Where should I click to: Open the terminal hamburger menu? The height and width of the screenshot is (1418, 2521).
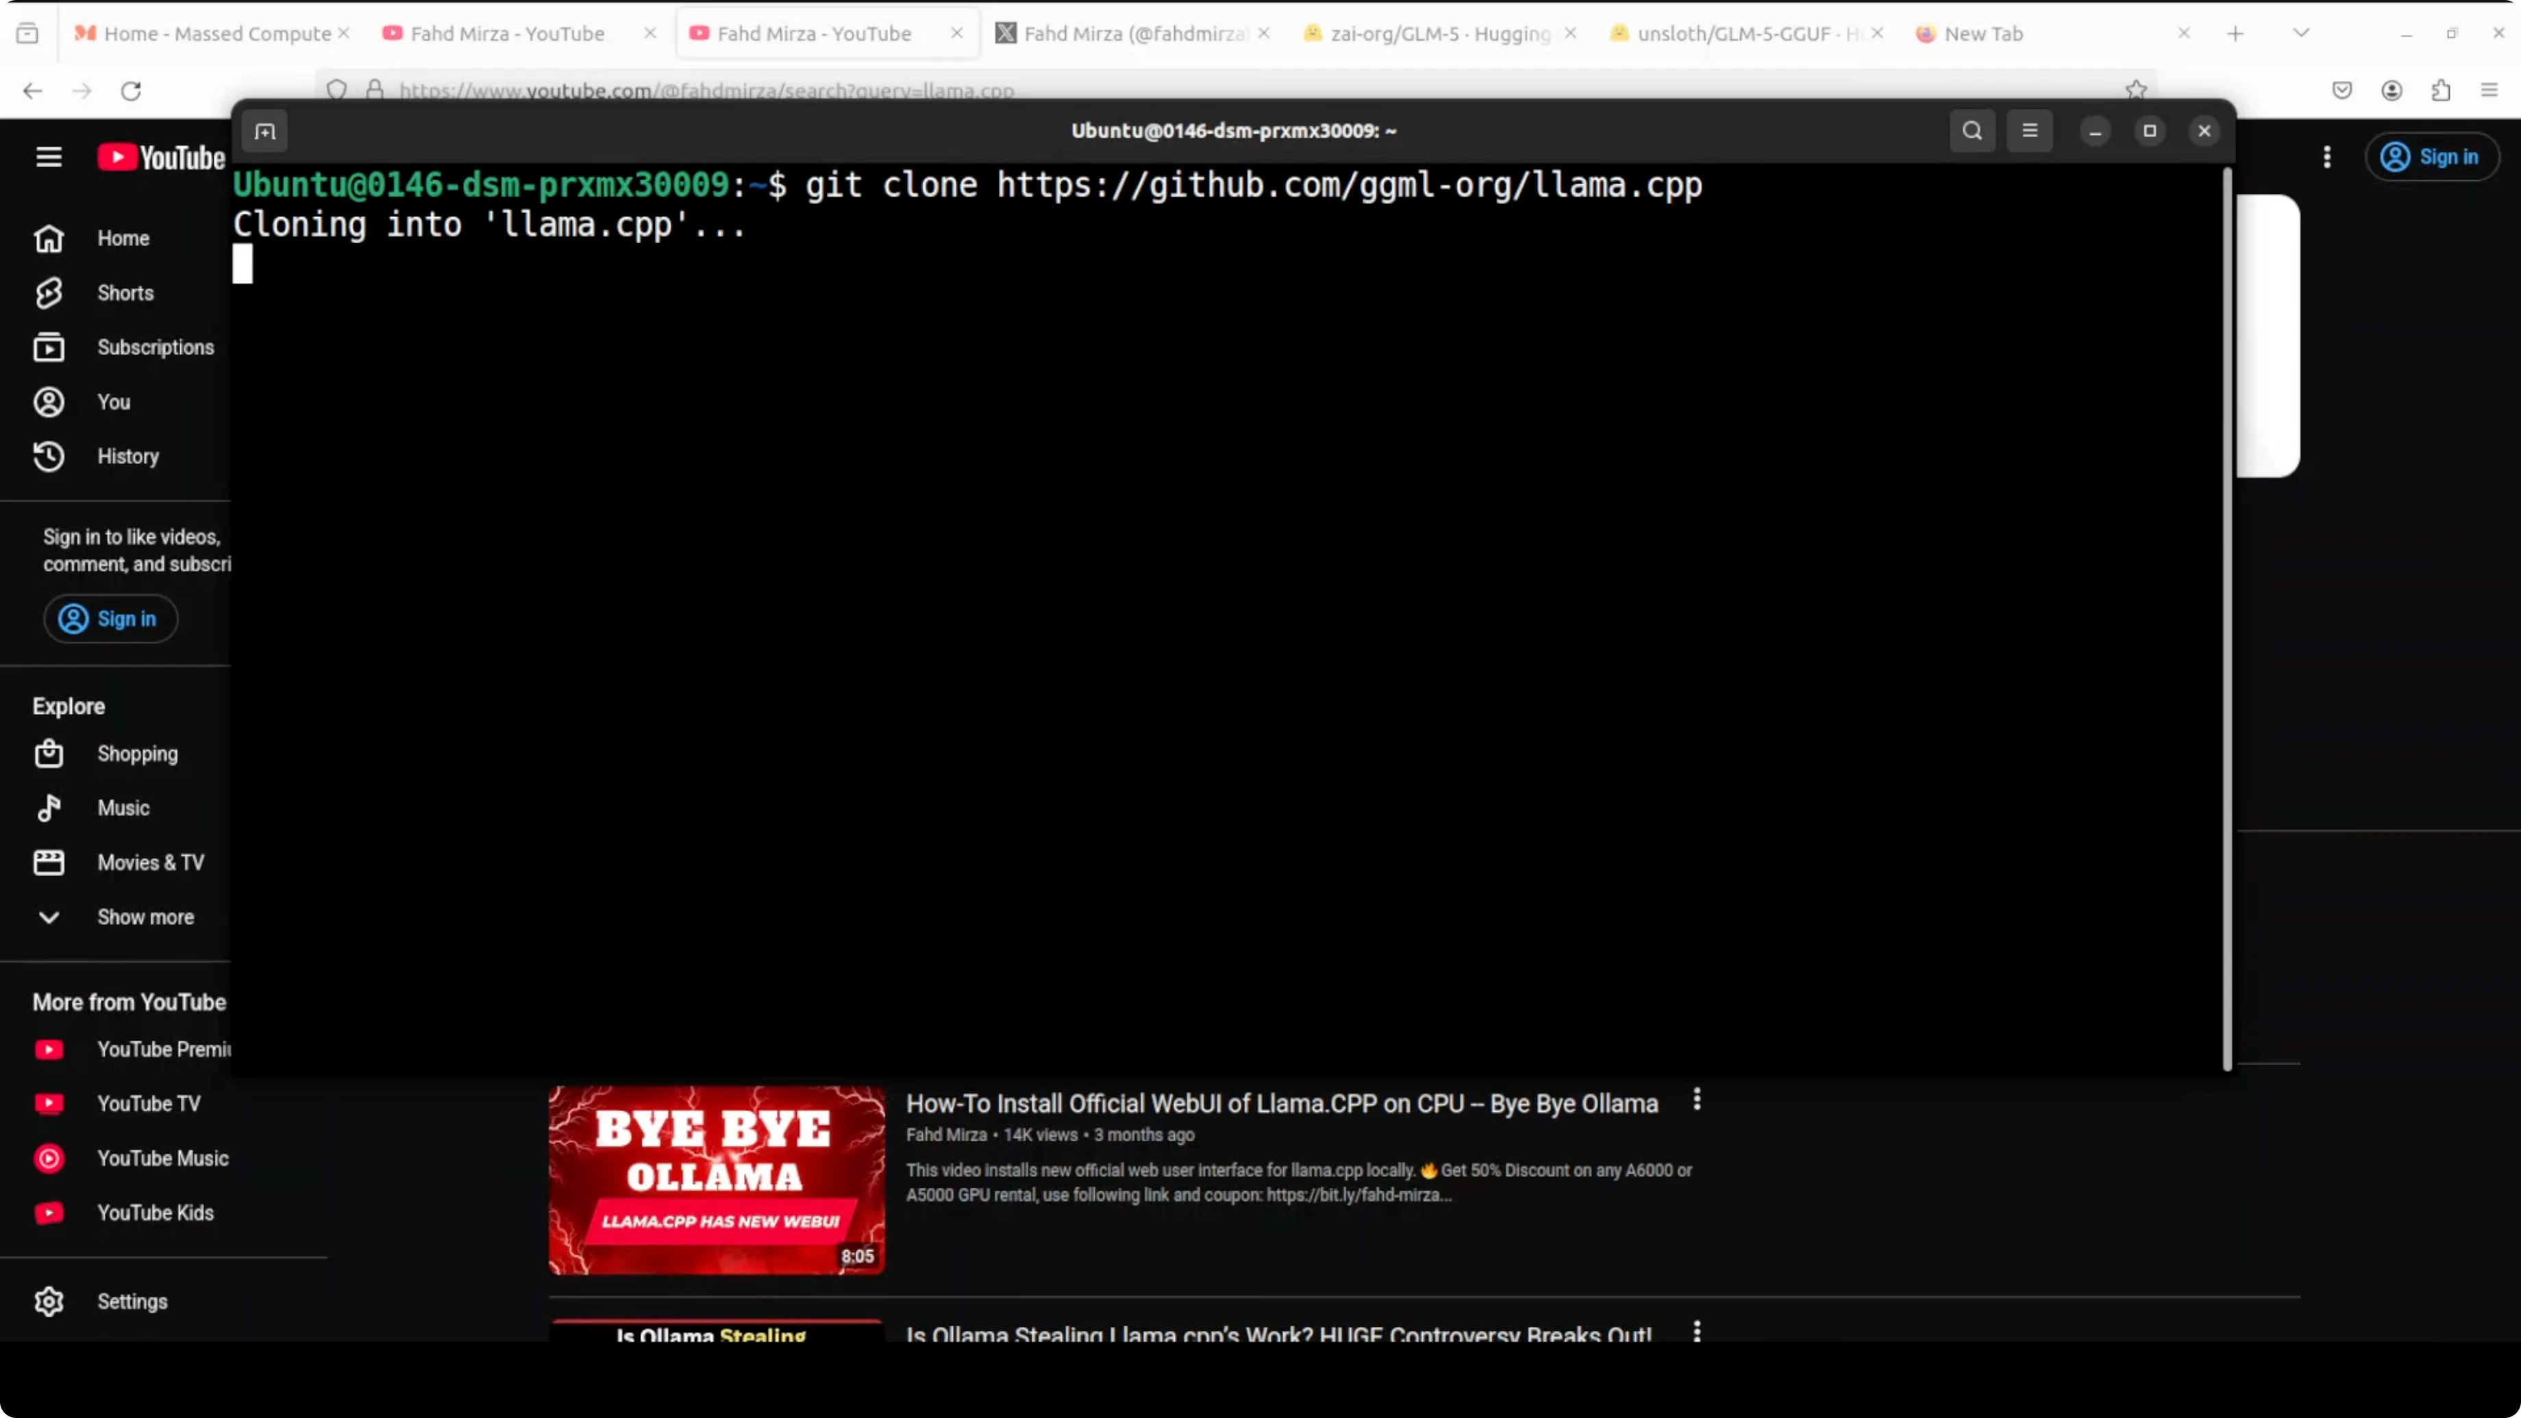click(x=2030, y=131)
